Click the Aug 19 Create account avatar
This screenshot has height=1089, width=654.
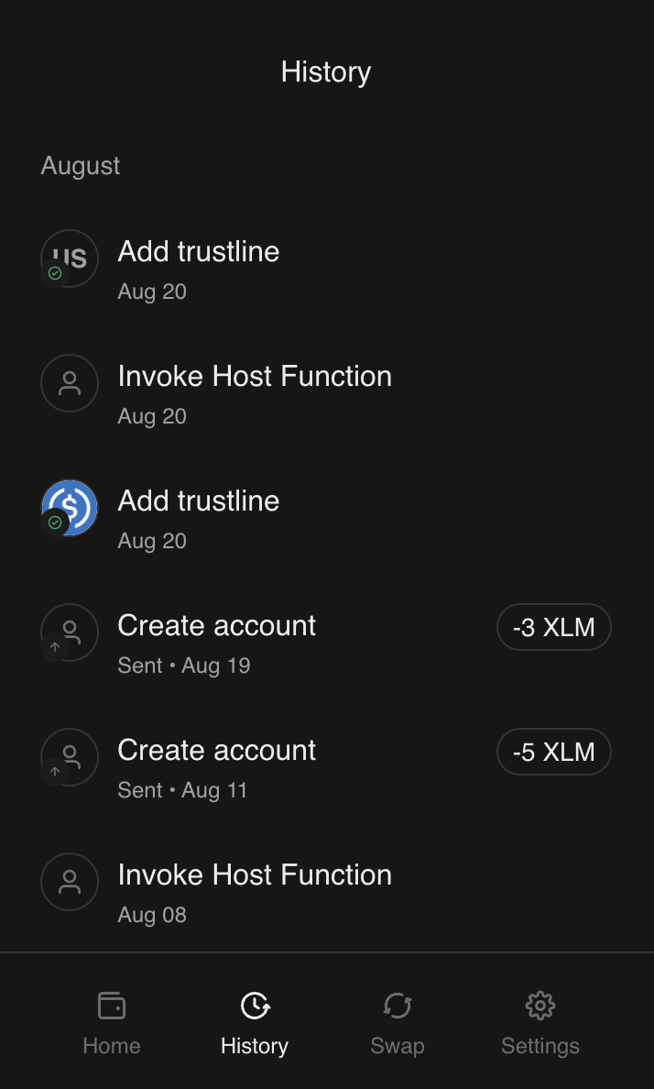pyautogui.click(x=70, y=632)
